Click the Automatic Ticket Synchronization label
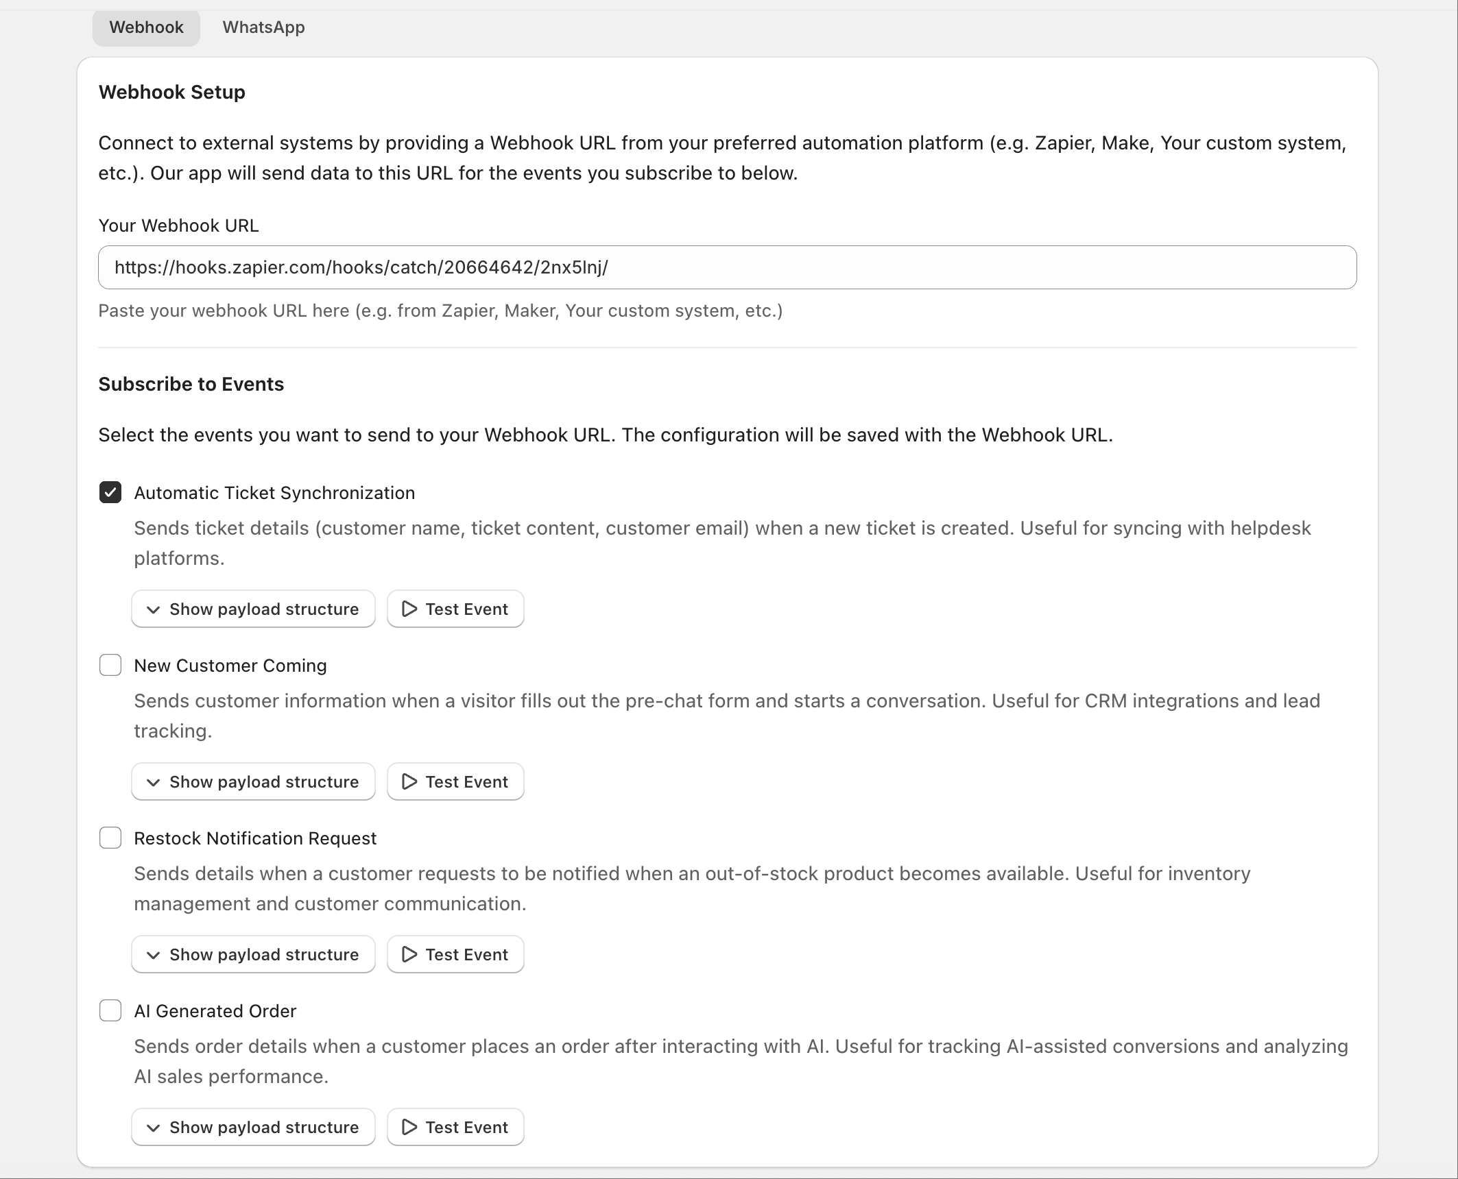This screenshot has height=1179, width=1458. (274, 493)
